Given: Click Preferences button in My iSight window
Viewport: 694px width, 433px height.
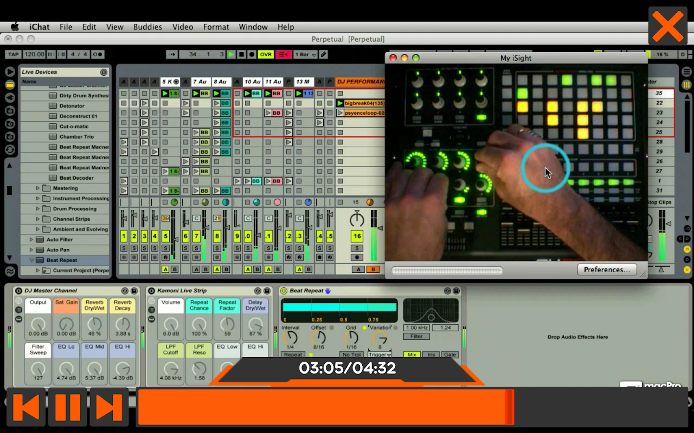Looking at the screenshot, I should click(607, 270).
